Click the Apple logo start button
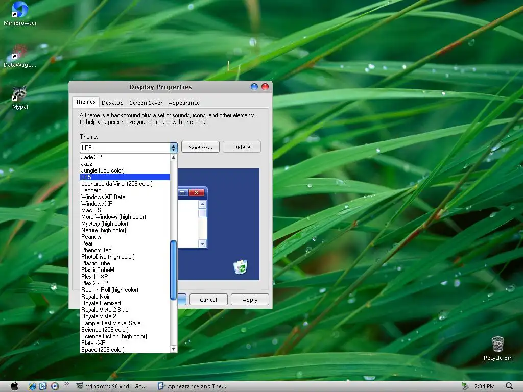 [x=14, y=386]
